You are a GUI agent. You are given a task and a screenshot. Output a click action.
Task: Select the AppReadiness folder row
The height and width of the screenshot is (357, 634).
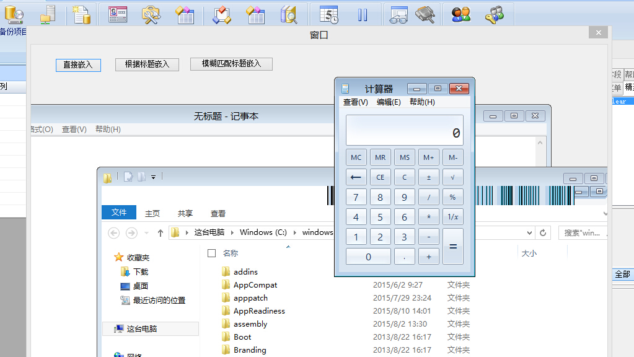(x=259, y=311)
